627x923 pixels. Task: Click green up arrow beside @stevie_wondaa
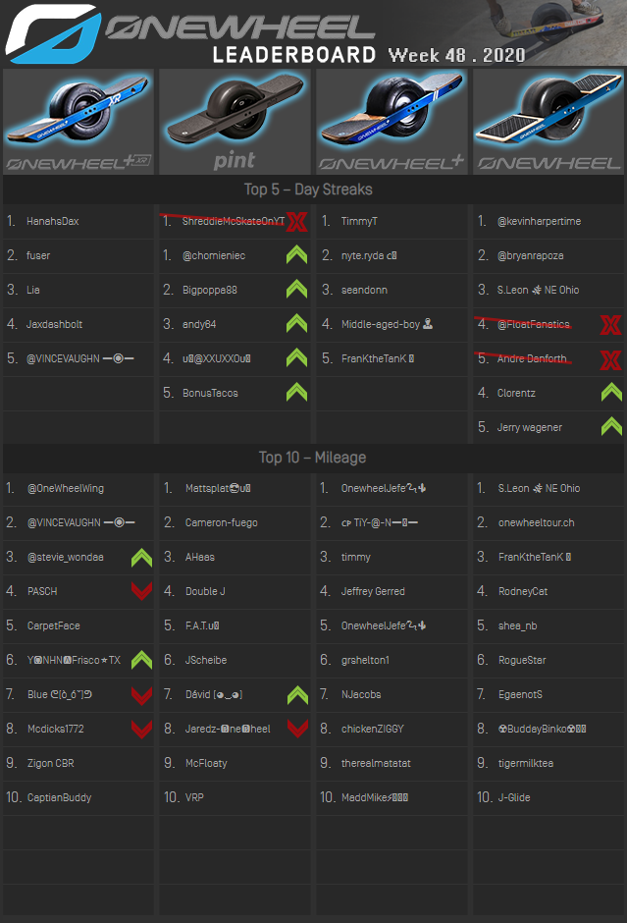[142, 558]
